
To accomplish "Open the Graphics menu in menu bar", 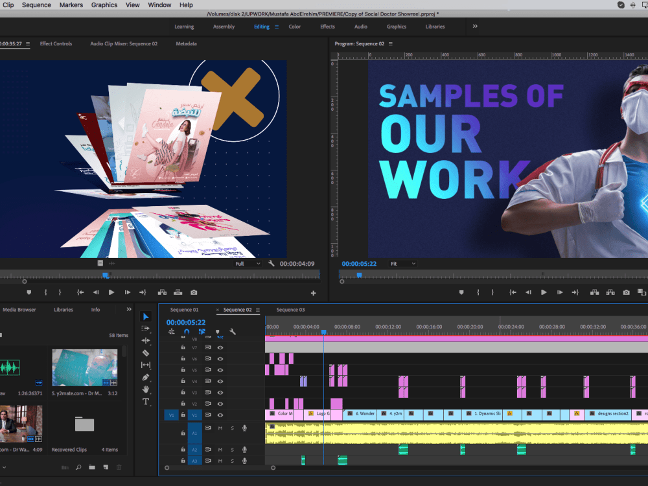I will [x=104, y=5].
